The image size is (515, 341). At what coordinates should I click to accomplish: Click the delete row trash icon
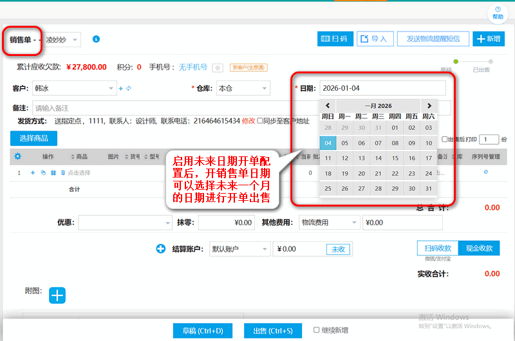[x=62, y=172]
